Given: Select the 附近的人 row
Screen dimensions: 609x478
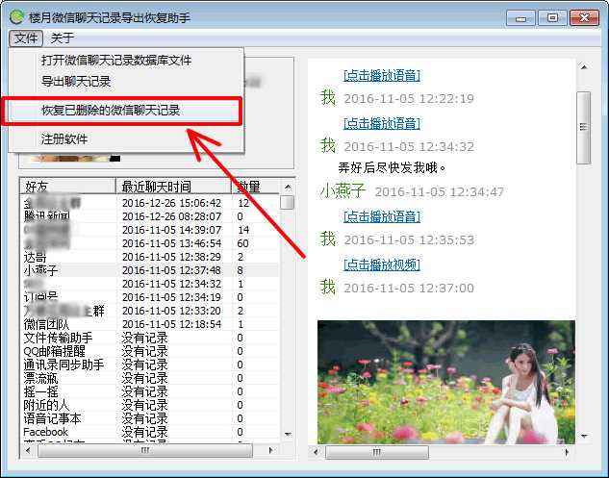Looking at the screenshot, I should [x=149, y=406].
